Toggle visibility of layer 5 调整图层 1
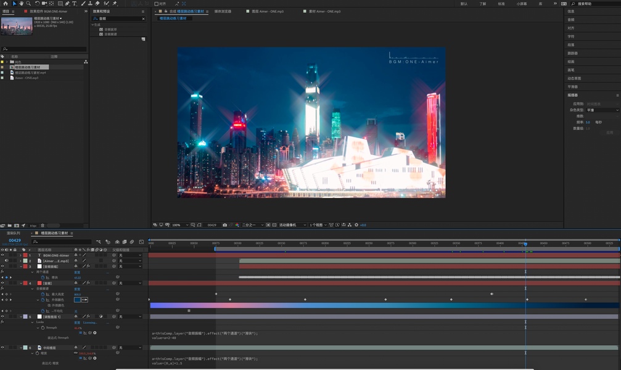The height and width of the screenshot is (370, 621). [x=2, y=317]
